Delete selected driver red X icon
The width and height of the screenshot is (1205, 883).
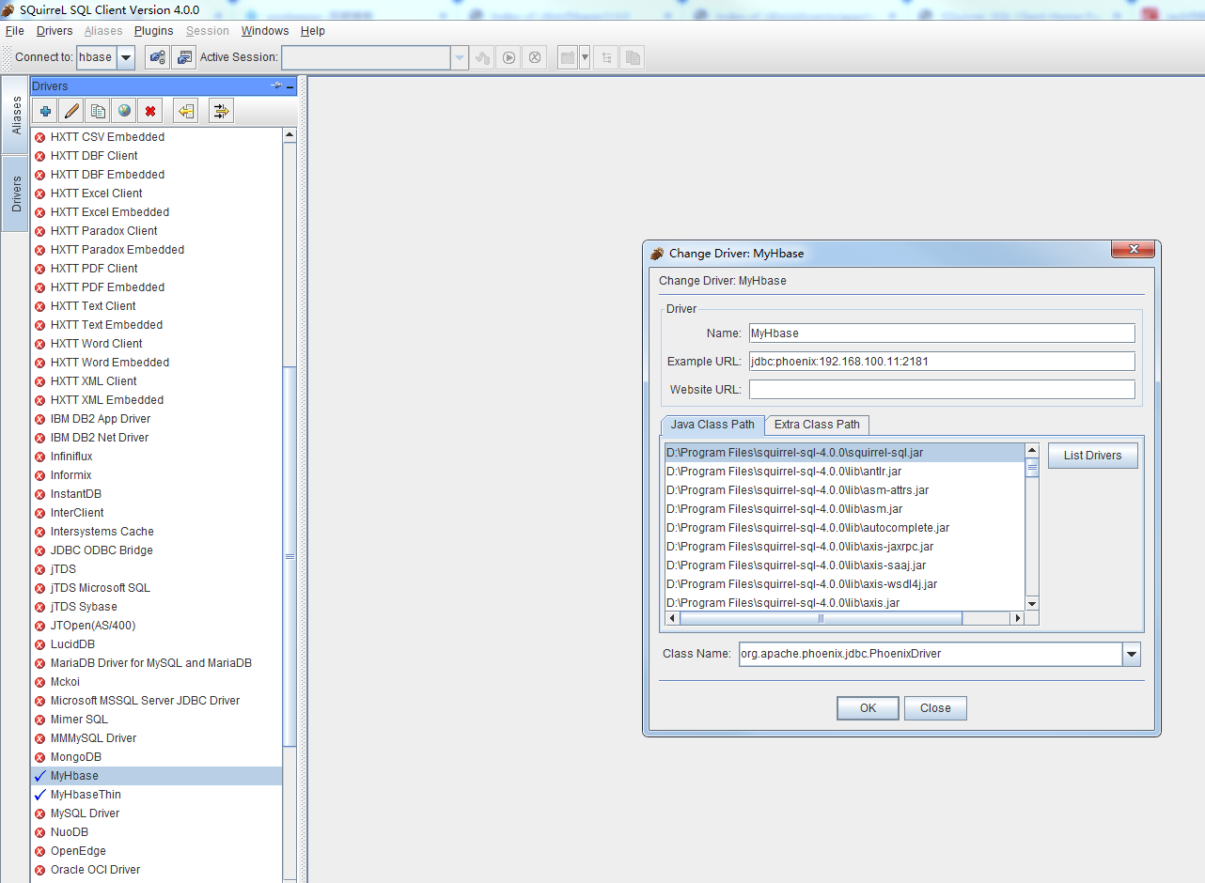point(150,111)
